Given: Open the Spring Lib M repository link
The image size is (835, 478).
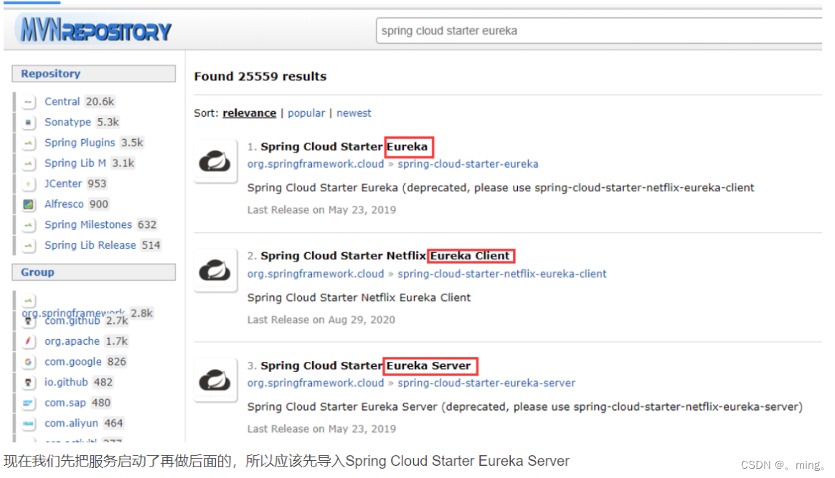Looking at the screenshot, I should tap(75, 163).
